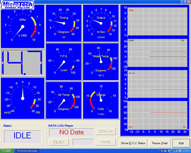Click the Wat / Air temperature chart
The height and width of the screenshot is (153, 191).
click(x=157, y=116)
